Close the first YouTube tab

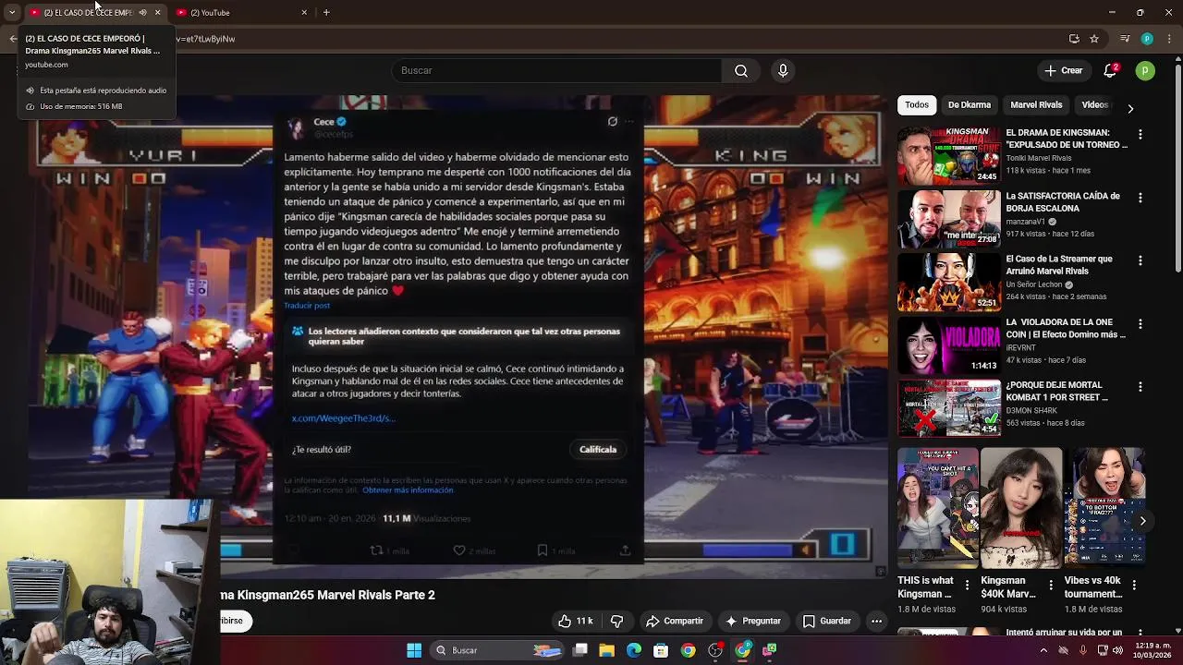pyautogui.click(x=157, y=12)
